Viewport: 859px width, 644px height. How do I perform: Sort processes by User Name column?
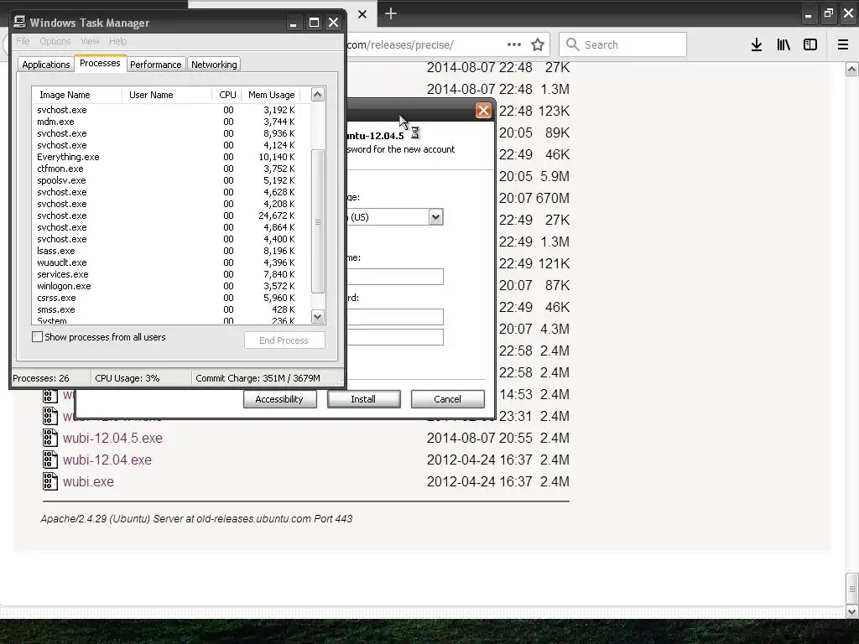click(x=167, y=95)
